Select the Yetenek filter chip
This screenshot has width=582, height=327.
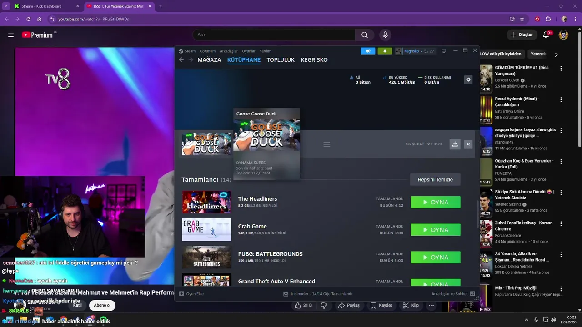click(x=538, y=54)
